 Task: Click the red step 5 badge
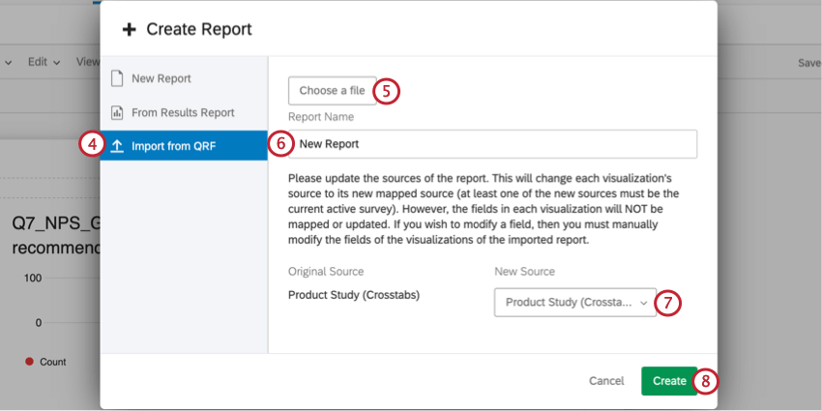(x=386, y=91)
